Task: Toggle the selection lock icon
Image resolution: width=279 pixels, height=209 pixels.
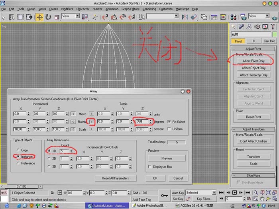Action: coord(52,193)
